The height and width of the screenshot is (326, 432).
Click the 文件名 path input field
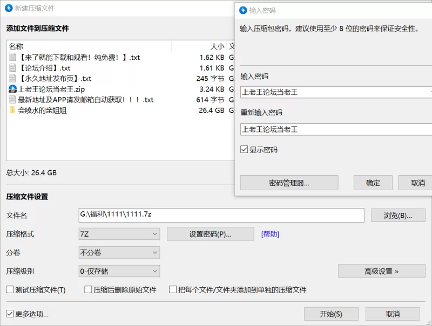(x=221, y=215)
